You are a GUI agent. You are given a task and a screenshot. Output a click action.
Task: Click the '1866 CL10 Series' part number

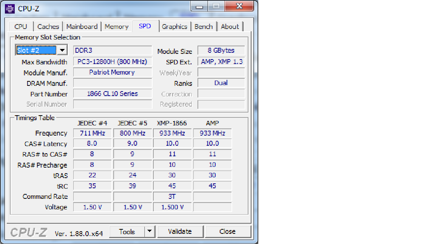pyautogui.click(x=113, y=94)
